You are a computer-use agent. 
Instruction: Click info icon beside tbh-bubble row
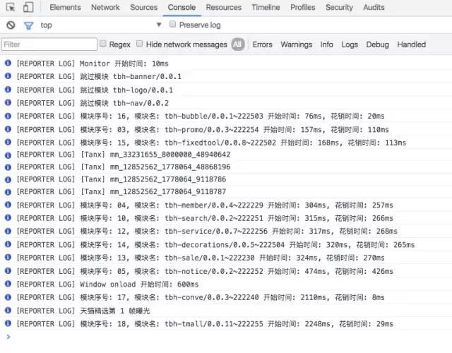click(8, 116)
